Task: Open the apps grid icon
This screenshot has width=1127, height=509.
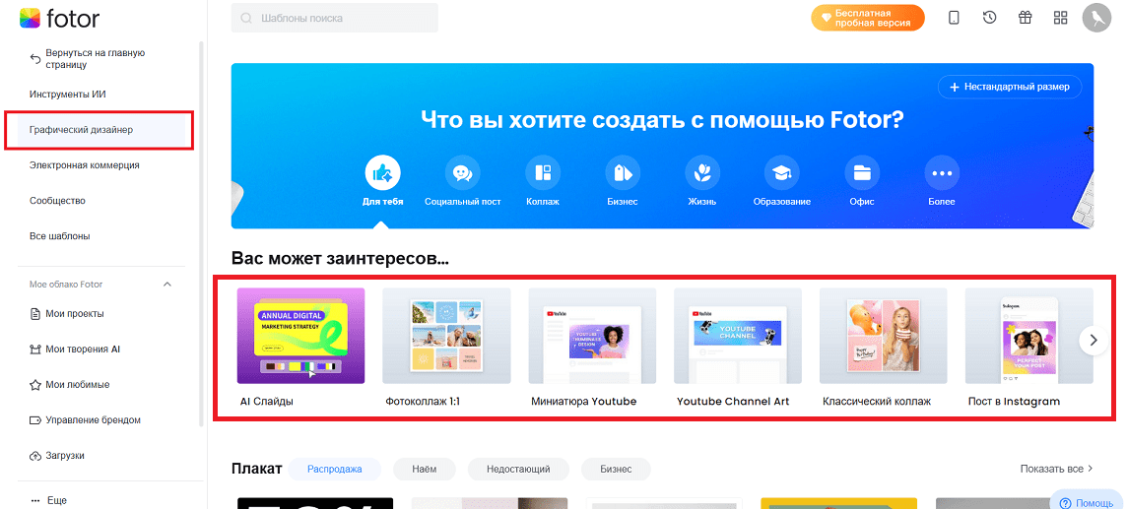Action: pos(1061,18)
